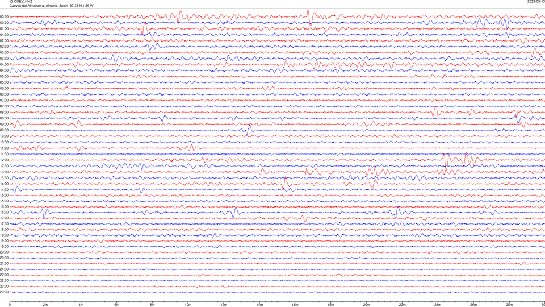The height and width of the screenshot is (307, 545).
Task: Select the 19:00 trace time label
Action: (4, 241)
